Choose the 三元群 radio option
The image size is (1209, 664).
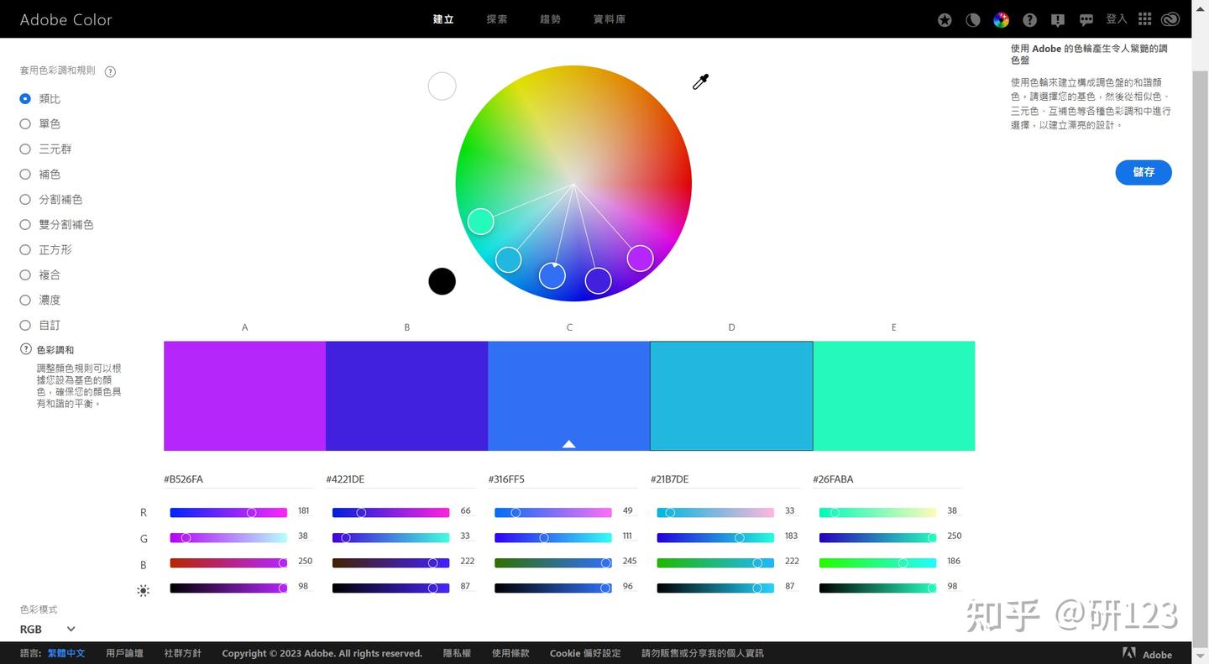point(45,149)
